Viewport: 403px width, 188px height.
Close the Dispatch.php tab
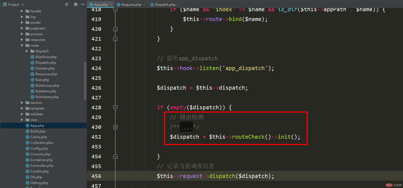click(x=178, y=5)
